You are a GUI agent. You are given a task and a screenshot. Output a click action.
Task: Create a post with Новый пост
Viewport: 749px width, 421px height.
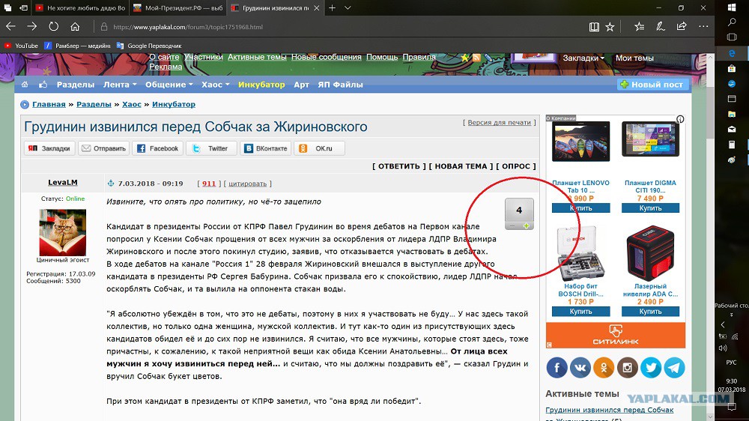[652, 85]
